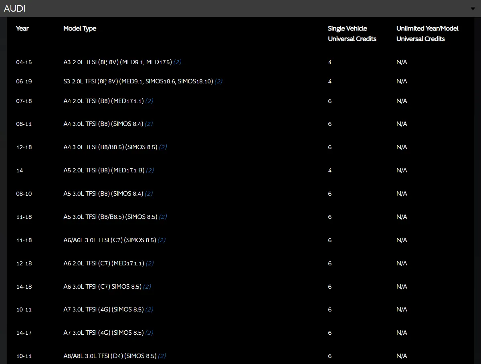Click year range 06-19
Image resolution: width=481 pixels, height=364 pixels.
24,81
